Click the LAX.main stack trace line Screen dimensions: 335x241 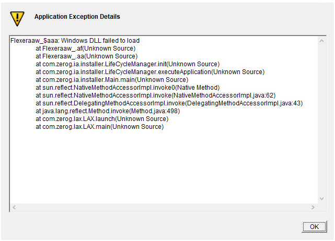tap(100, 127)
